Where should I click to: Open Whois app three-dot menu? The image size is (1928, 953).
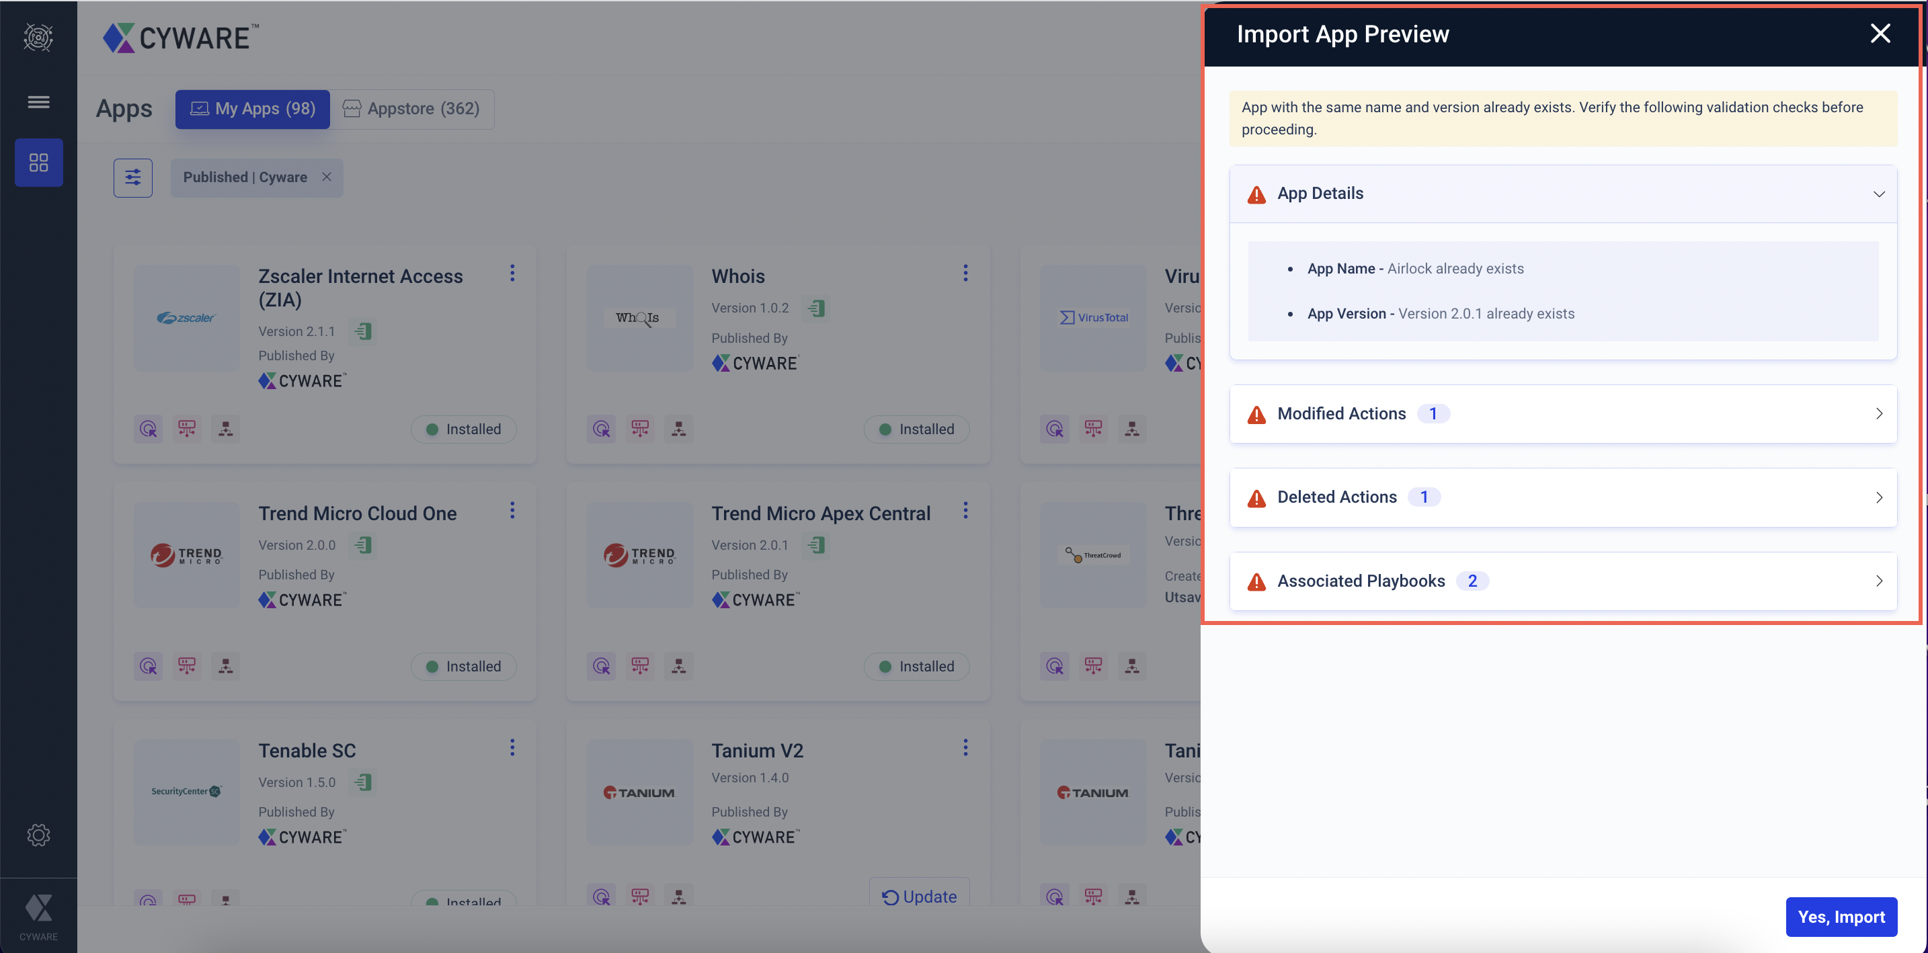[x=965, y=273]
